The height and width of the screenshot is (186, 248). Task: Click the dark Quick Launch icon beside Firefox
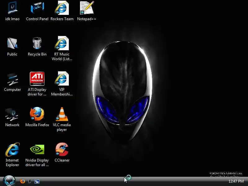[29, 181]
